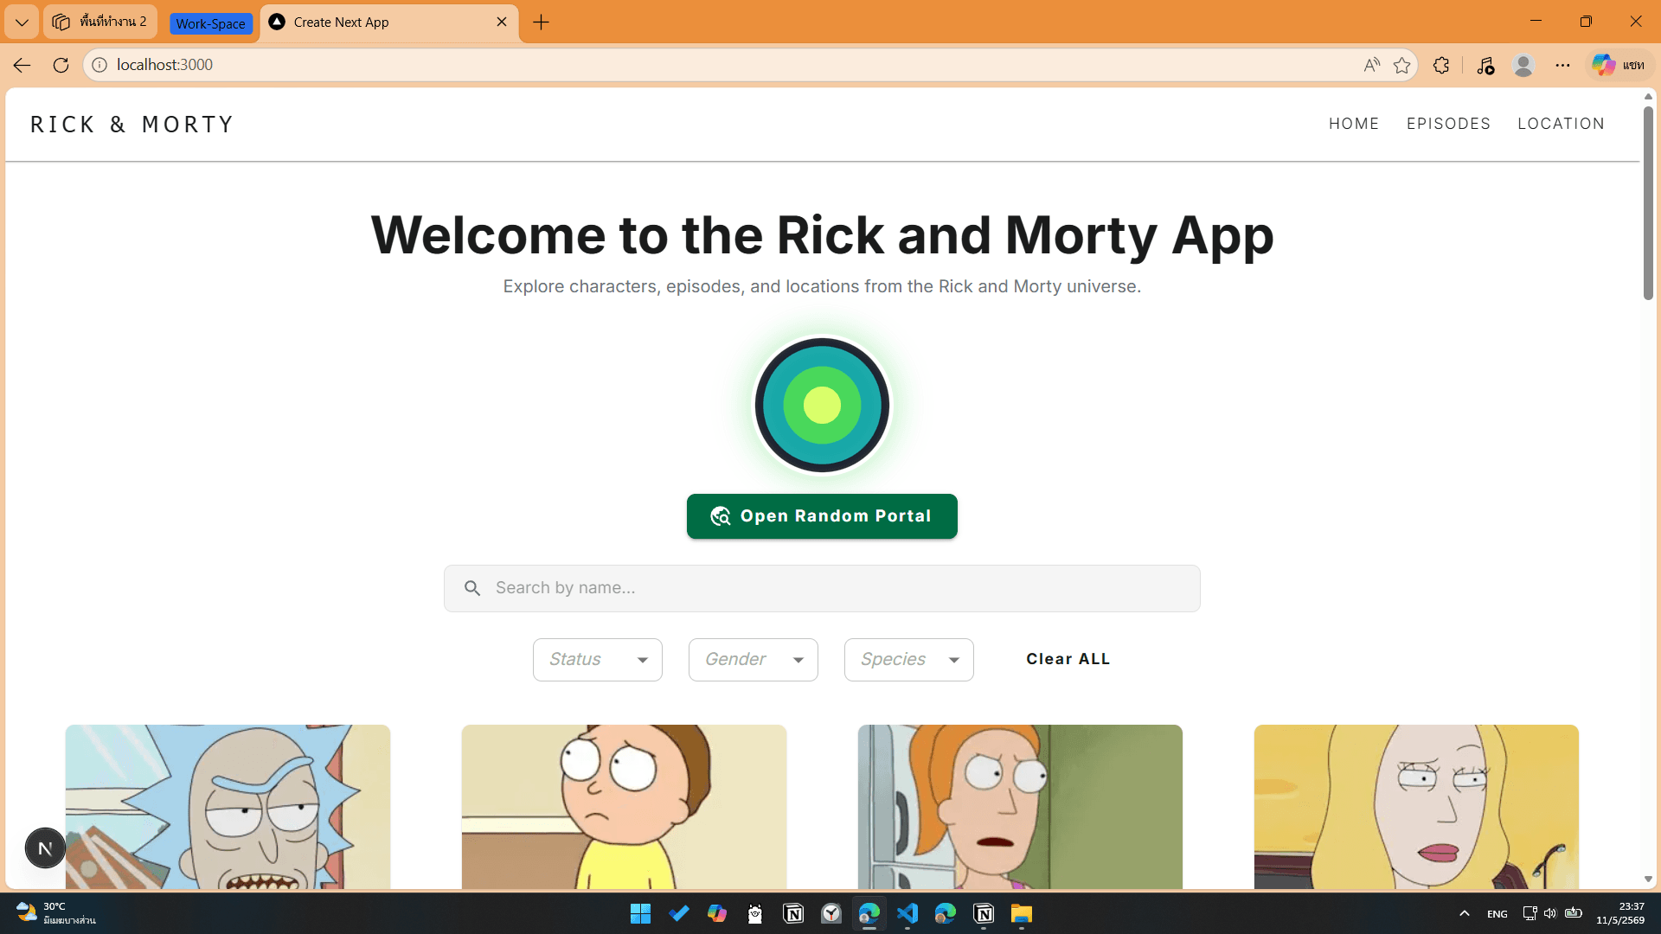Click the RICK & MORTY logo

132,125
